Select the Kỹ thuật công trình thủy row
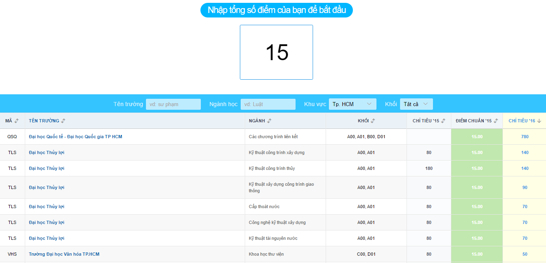Screen dimensions: 546x263 (x=272, y=168)
